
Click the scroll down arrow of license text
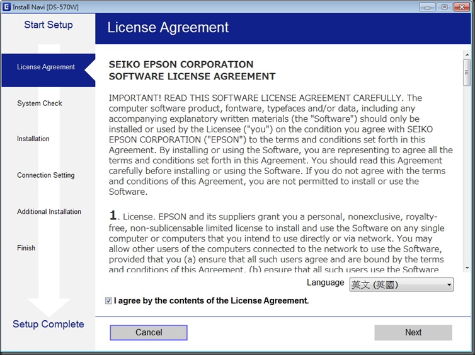467,268
